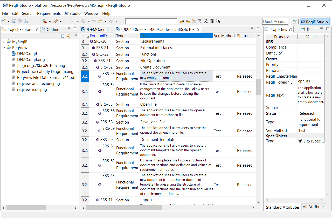Click the yellow Back navigation arrow
Viewport: 332px width, 218px height.
[x=100, y=22]
